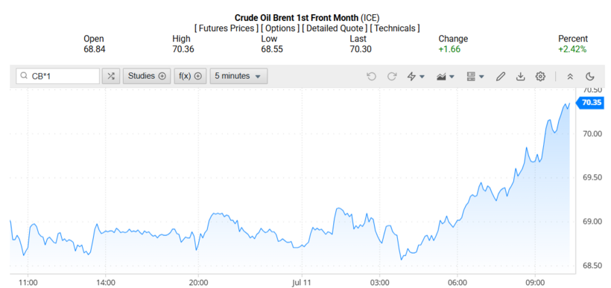The height and width of the screenshot is (288, 611).
Task: Toggle dark mode moon icon
Action: 590,77
